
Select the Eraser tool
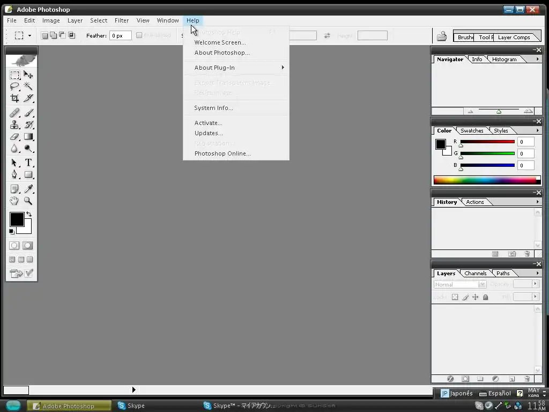click(x=14, y=137)
